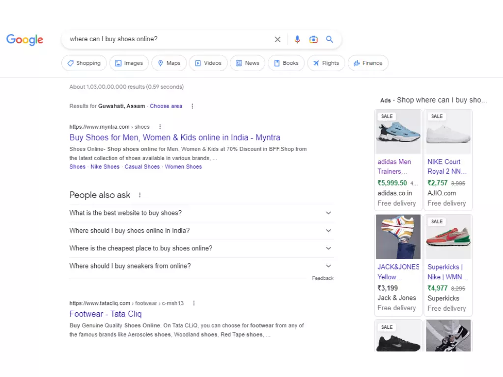Open three-dot menu next to Myntra URL
Image resolution: width=503 pixels, height=377 pixels.
coord(160,127)
